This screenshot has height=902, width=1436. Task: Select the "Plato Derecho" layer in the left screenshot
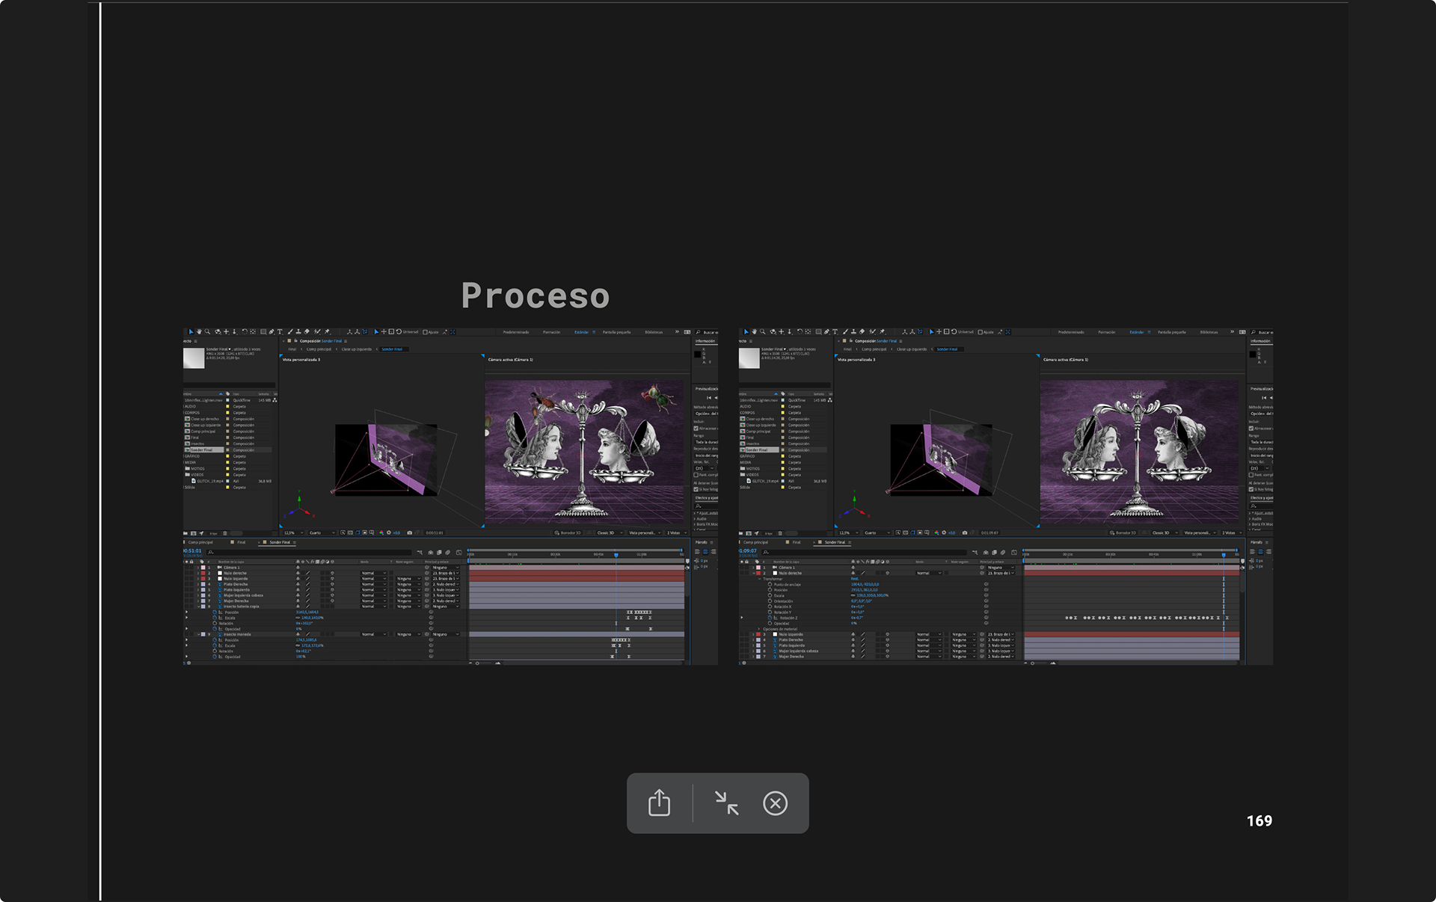(x=236, y=584)
